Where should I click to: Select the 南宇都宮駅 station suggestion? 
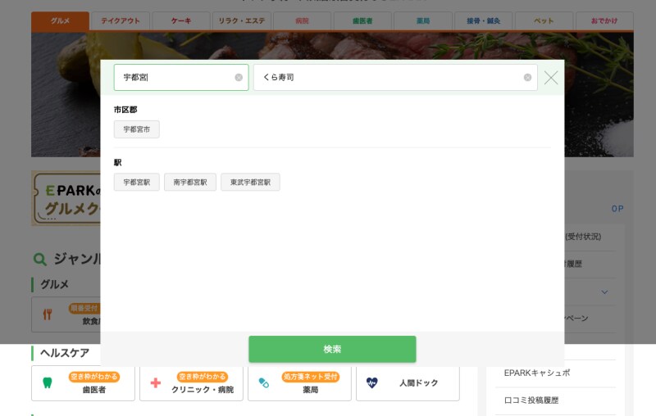tap(190, 182)
